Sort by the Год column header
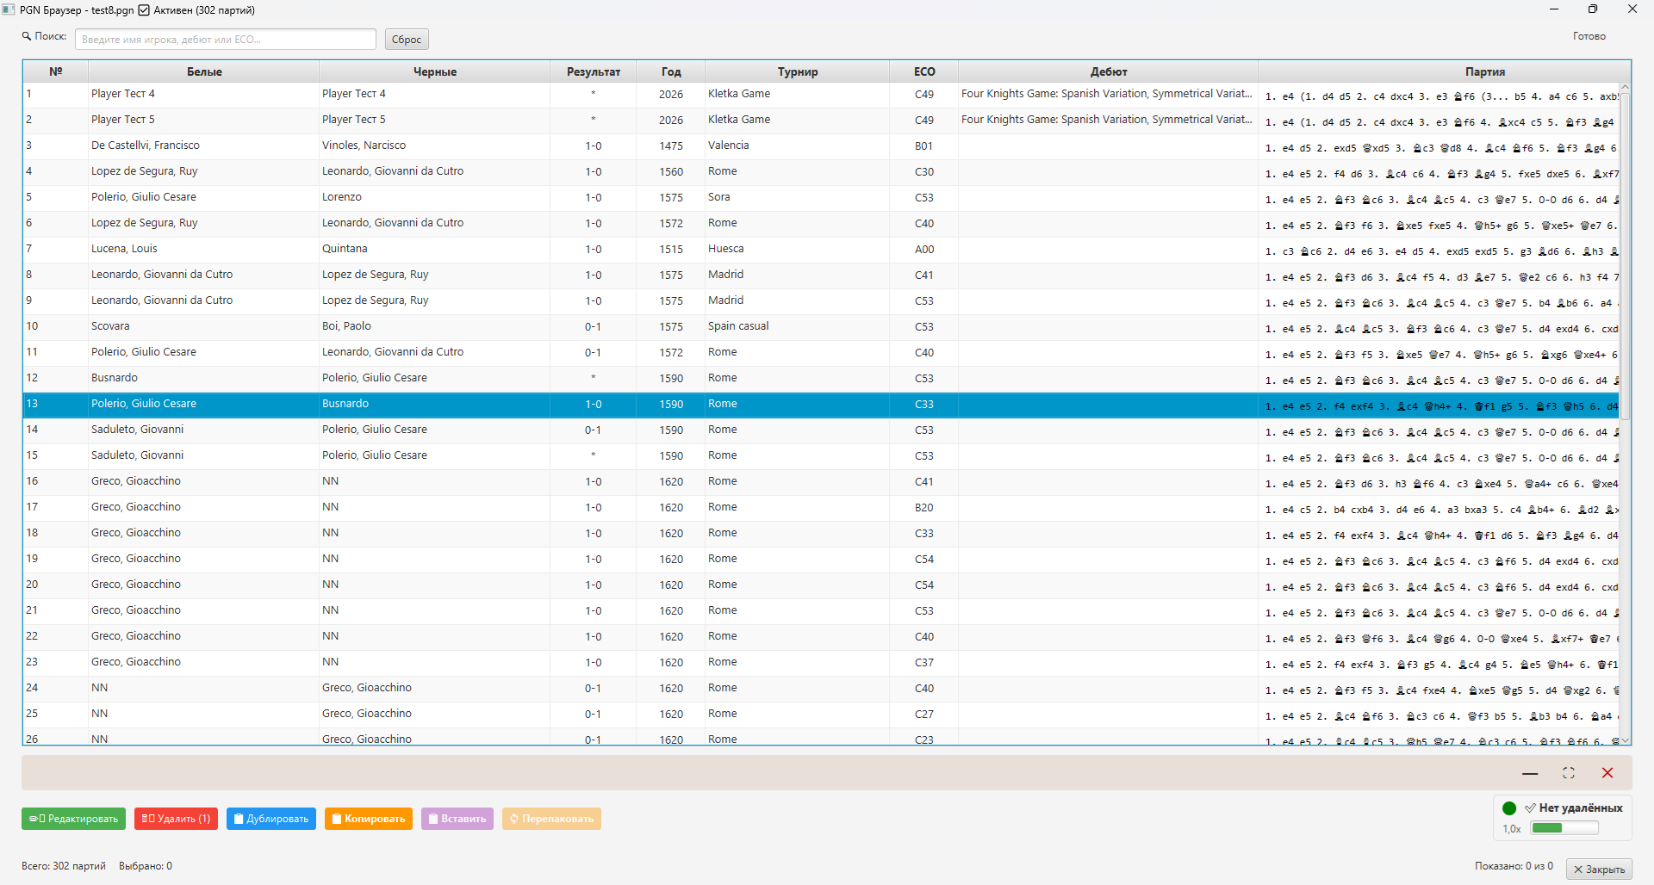The height and width of the screenshot is (885, 1654). coord(671,71)
